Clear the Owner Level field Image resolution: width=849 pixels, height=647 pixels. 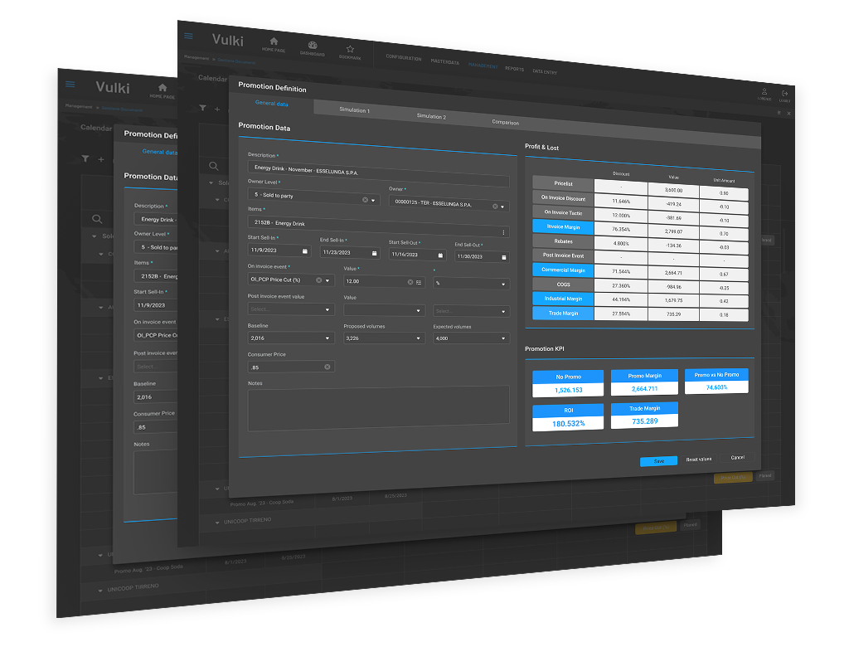click(x=365, y=200)
